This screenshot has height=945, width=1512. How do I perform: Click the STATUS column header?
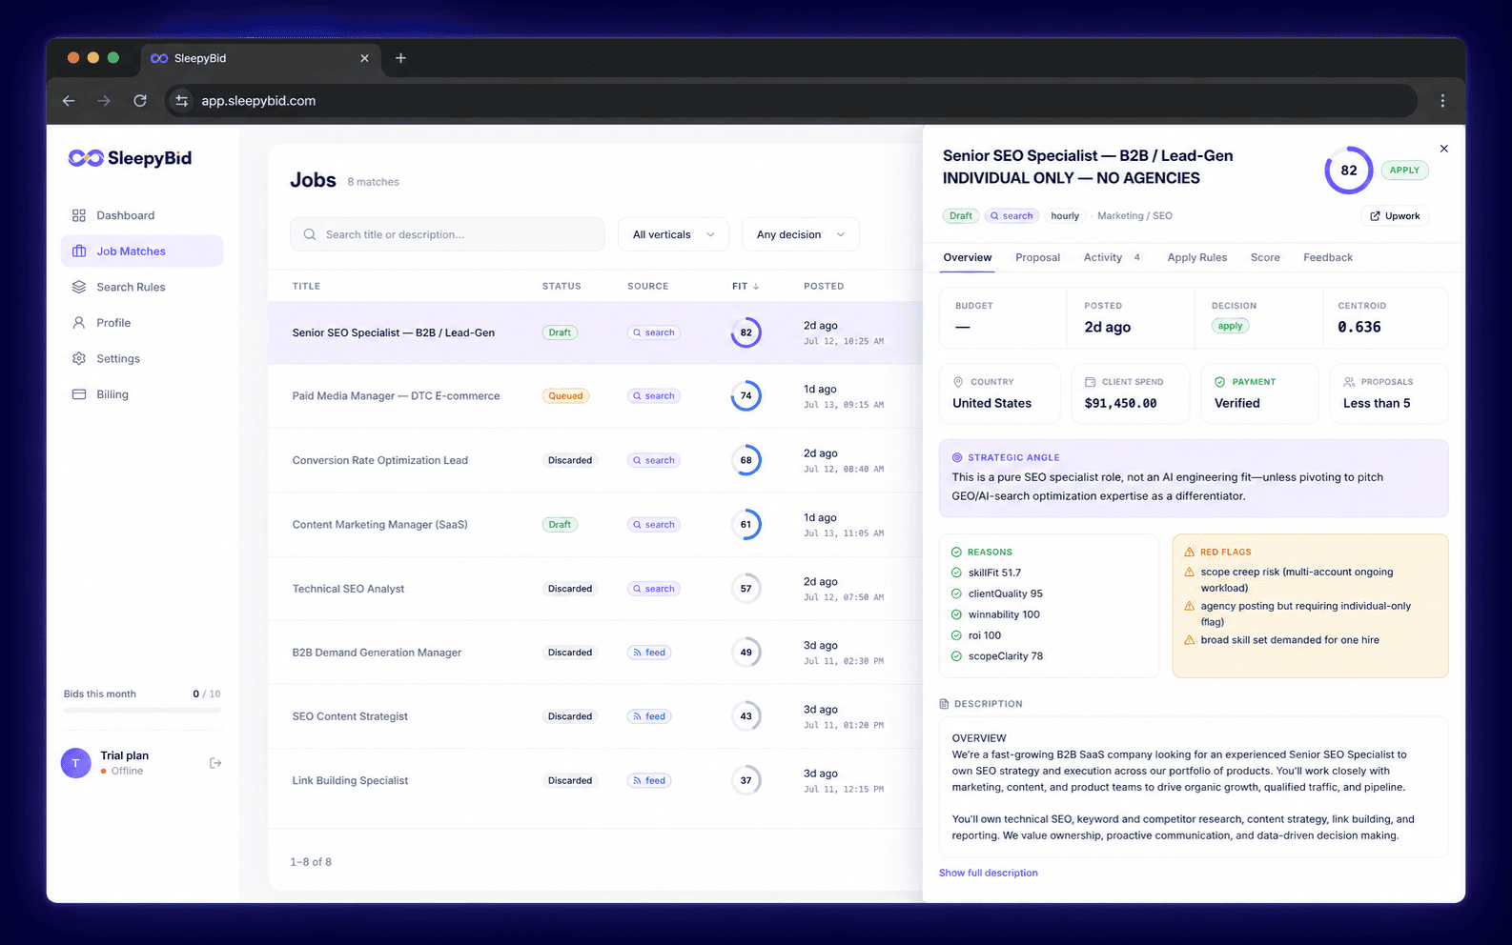562,286
